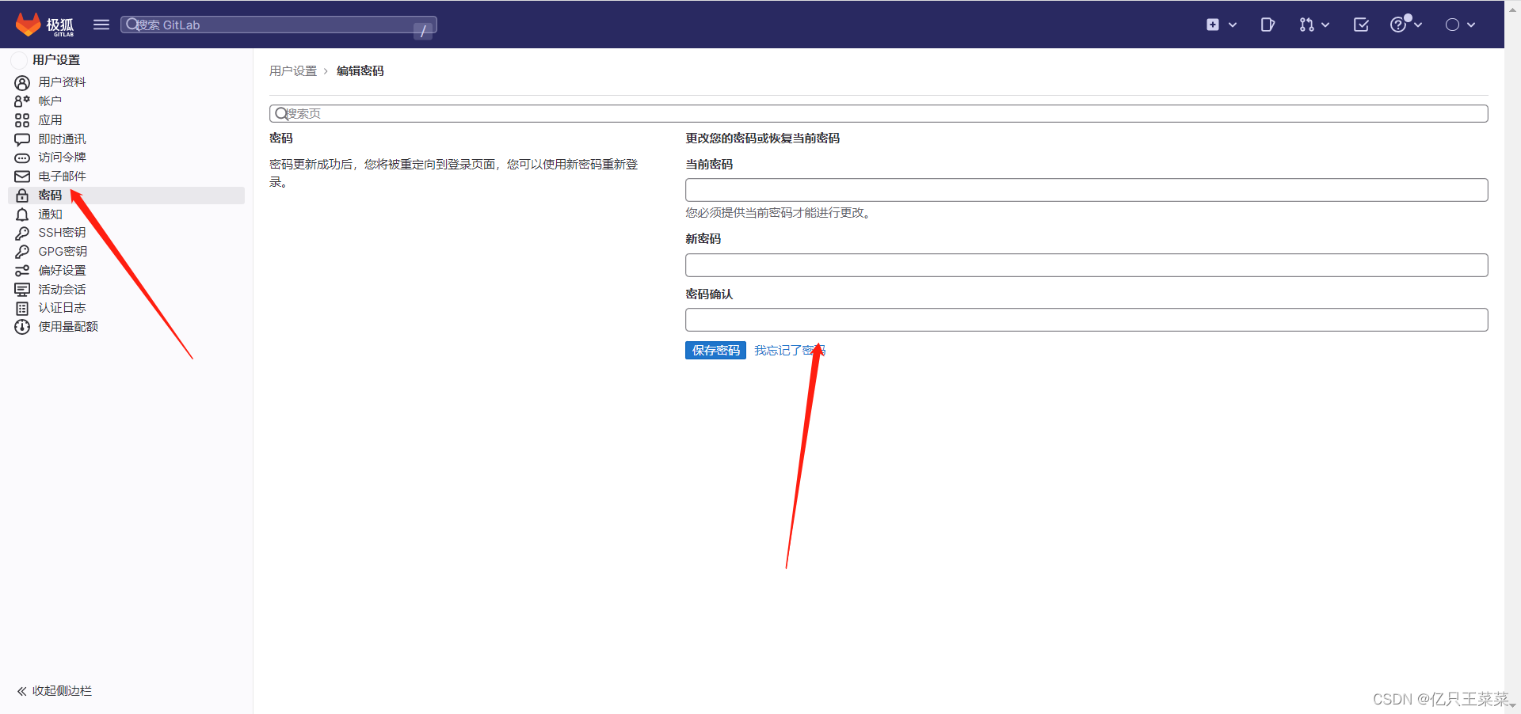Select the 密码 sidebar item
1521x714 pixels.
(x=127, y=196)
